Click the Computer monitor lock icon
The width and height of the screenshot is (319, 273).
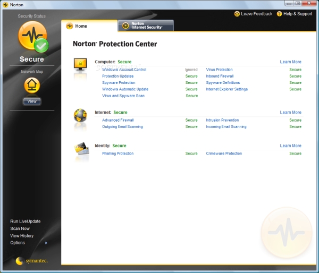80,64
